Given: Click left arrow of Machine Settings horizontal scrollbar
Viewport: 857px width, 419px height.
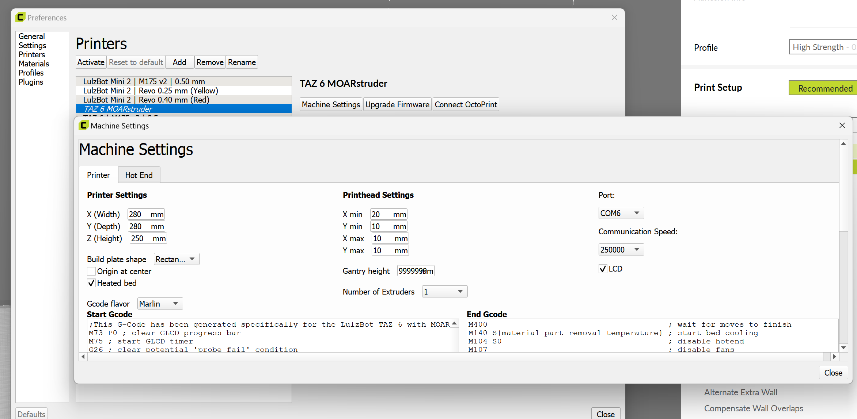Looking at the screenshot, I should [x=83, y=357].
